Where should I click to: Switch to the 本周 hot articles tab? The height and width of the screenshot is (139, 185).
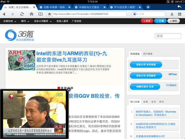click(145, 102)
